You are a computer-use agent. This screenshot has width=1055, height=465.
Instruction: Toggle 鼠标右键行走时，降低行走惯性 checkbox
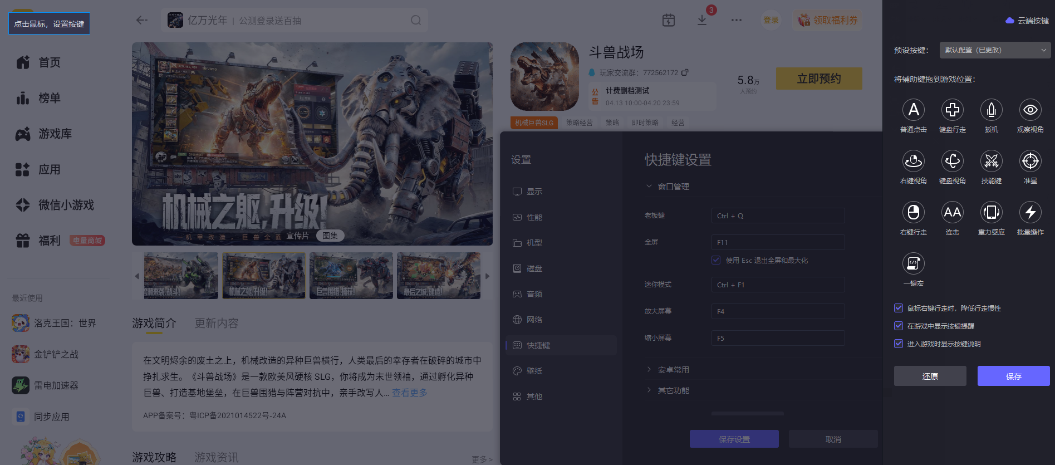tap(898, 308)
